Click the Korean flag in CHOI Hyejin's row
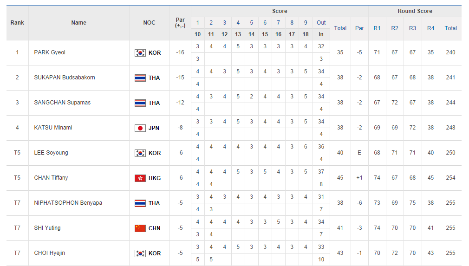The image size is (469, 266). (x=140, y=253)
